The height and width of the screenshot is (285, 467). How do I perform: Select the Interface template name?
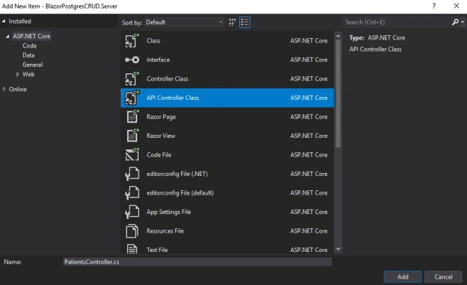(158, 60)
